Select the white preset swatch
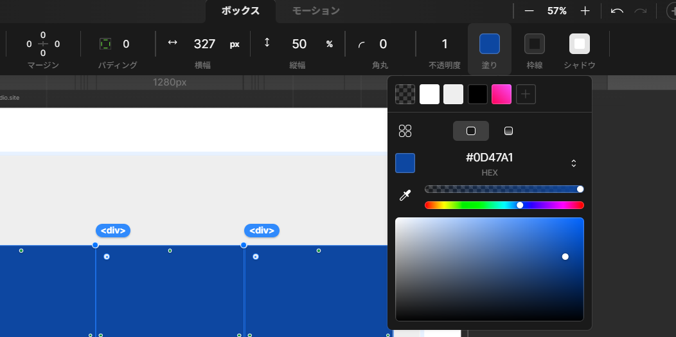The image size is (676, 337). click(429, 95)
